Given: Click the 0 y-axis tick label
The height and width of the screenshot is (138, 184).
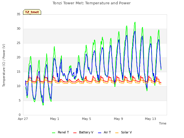Looking at the screenshot, I should coord(20,115).
